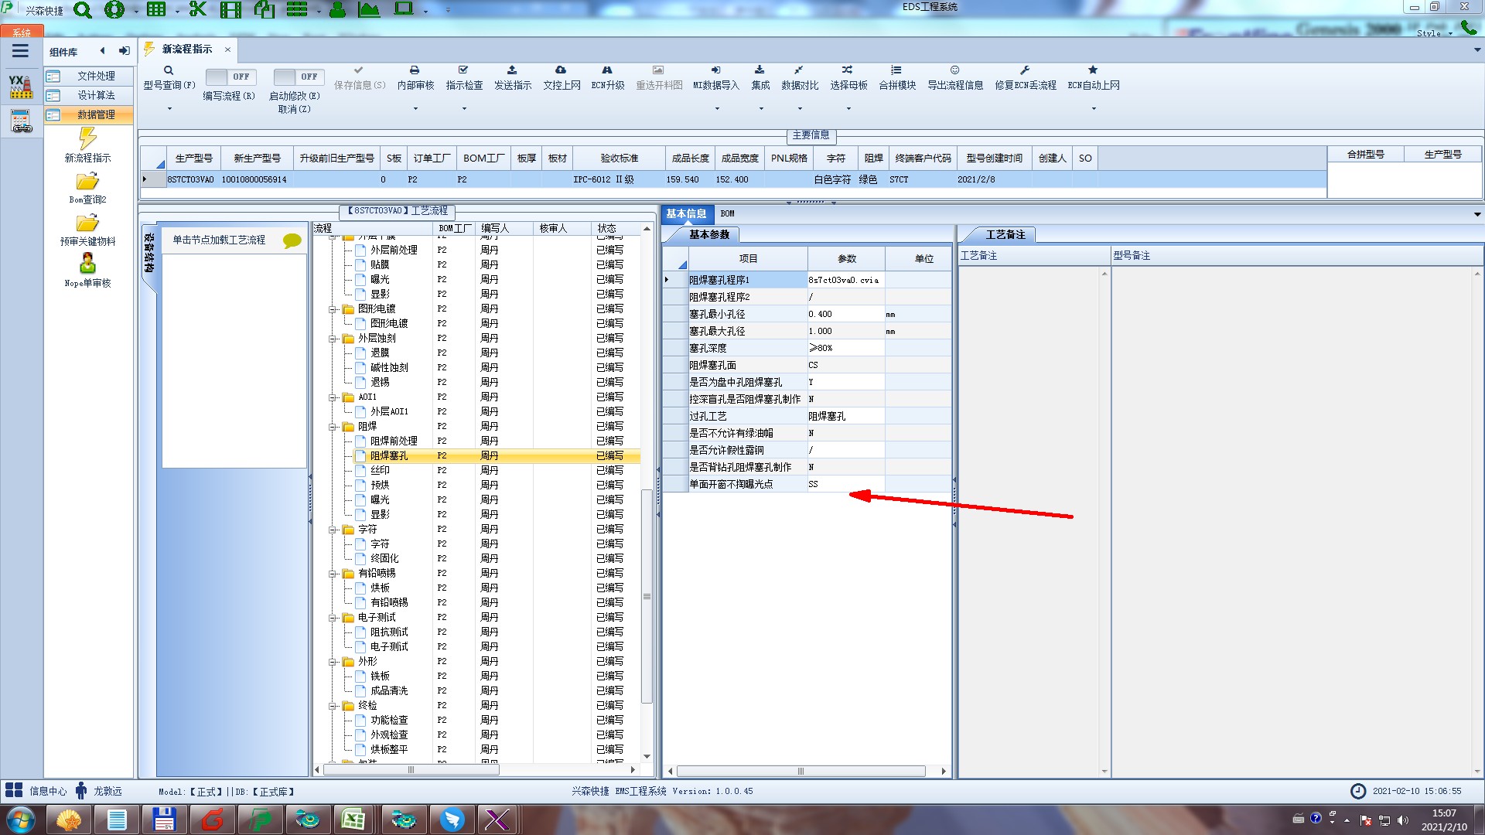Open the Bom查询2 folder icon

click(87, 182)
